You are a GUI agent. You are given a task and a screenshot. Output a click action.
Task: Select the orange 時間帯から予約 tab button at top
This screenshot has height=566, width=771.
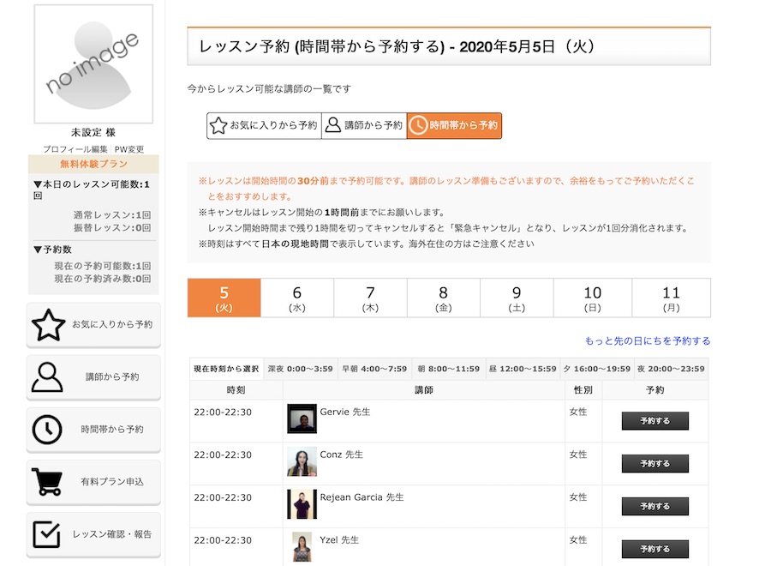(x=454, y=125)
